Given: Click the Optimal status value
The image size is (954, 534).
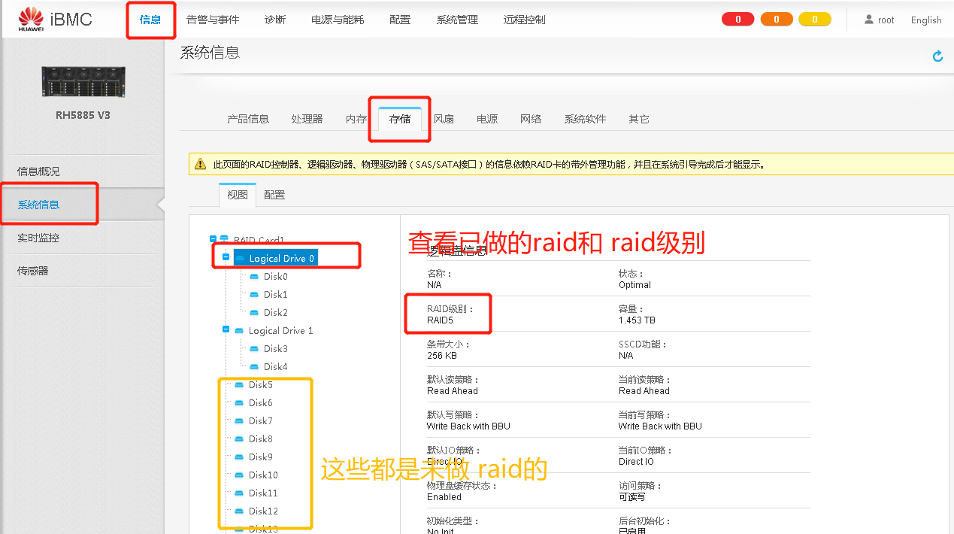Looking at the screenshot, I should tap(634, 285).
